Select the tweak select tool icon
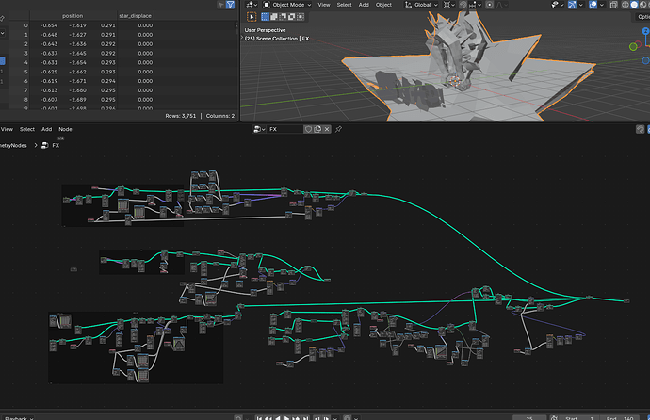Image resolution: width=650 pixels, height=420 pixels. tap(252, 17)
